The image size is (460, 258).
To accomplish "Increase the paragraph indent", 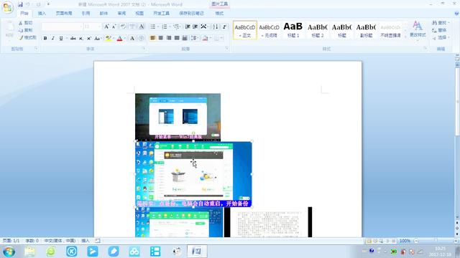I will [195, 27].
